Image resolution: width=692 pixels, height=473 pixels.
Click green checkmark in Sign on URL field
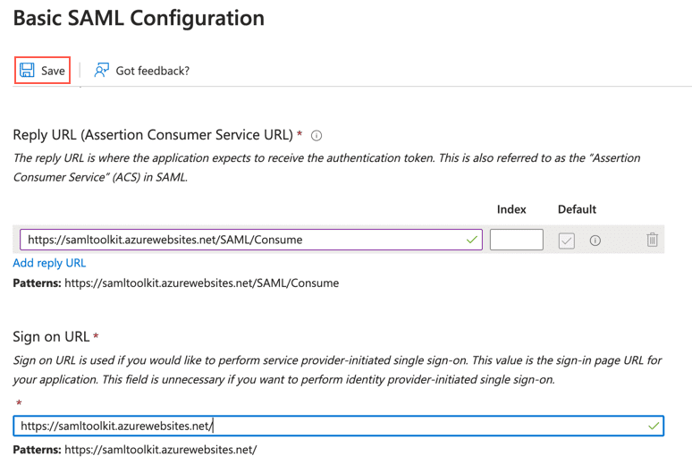(654, 426)
